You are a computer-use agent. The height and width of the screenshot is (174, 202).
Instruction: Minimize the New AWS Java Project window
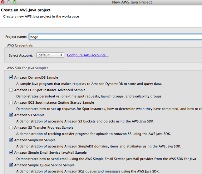click(9, 2)
